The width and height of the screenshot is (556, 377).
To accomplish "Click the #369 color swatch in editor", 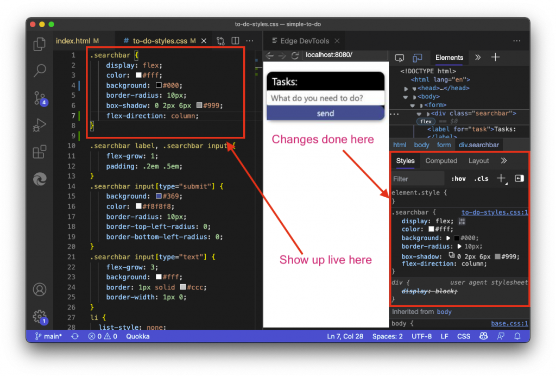I will coord(159,196).
